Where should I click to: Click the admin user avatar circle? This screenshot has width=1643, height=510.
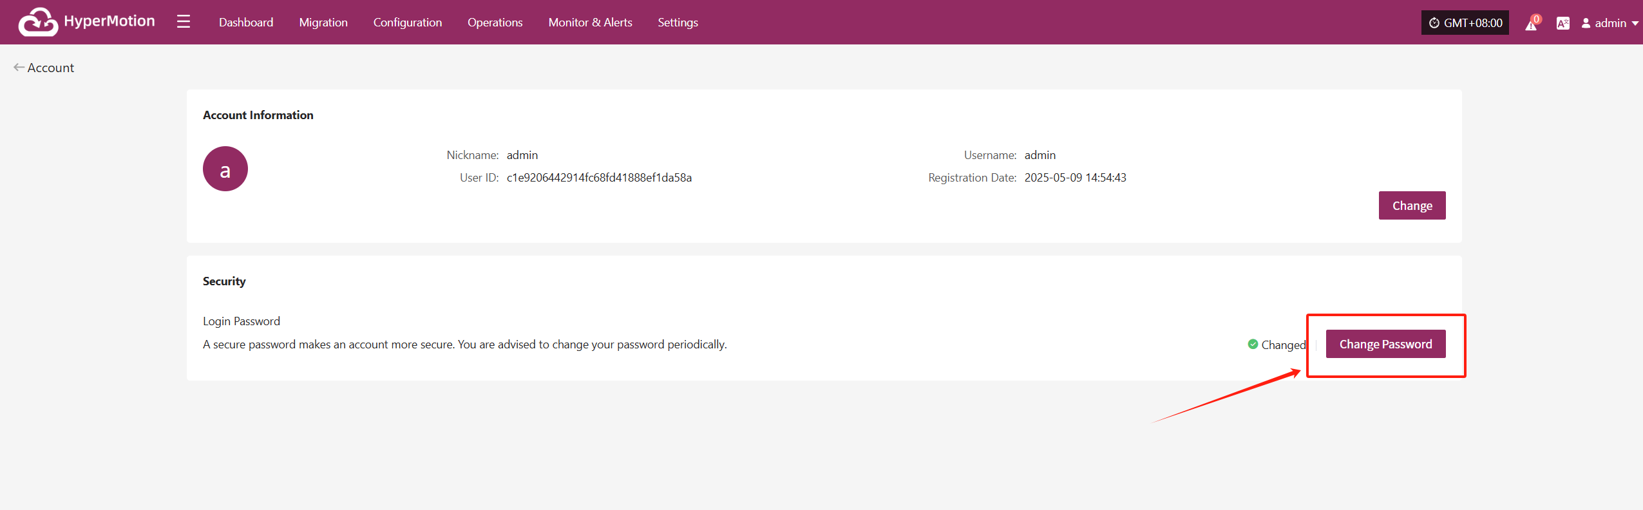pos(225,169)
